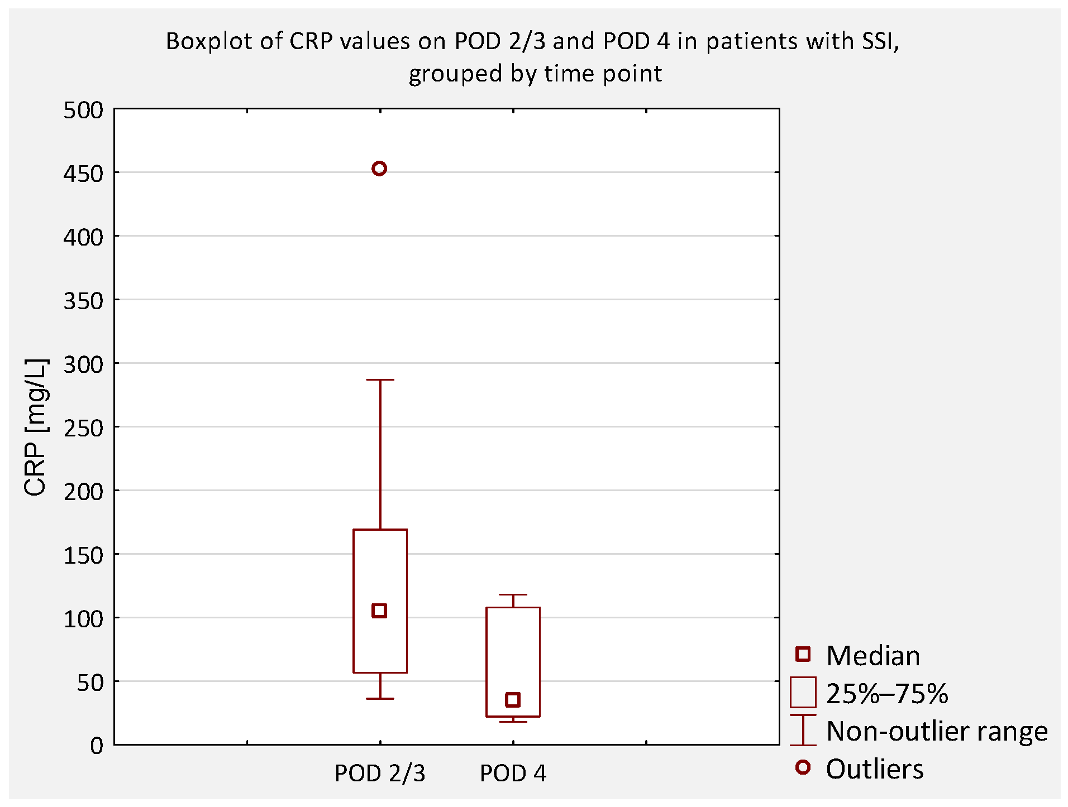Click the 500 y-axis tick label

[83, 111]
